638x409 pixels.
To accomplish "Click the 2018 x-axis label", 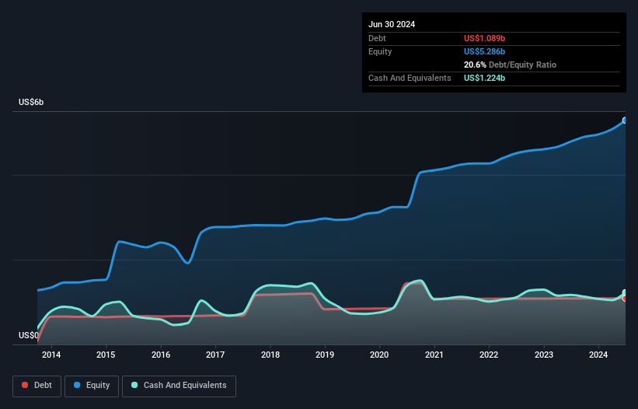I will point(270,355).
